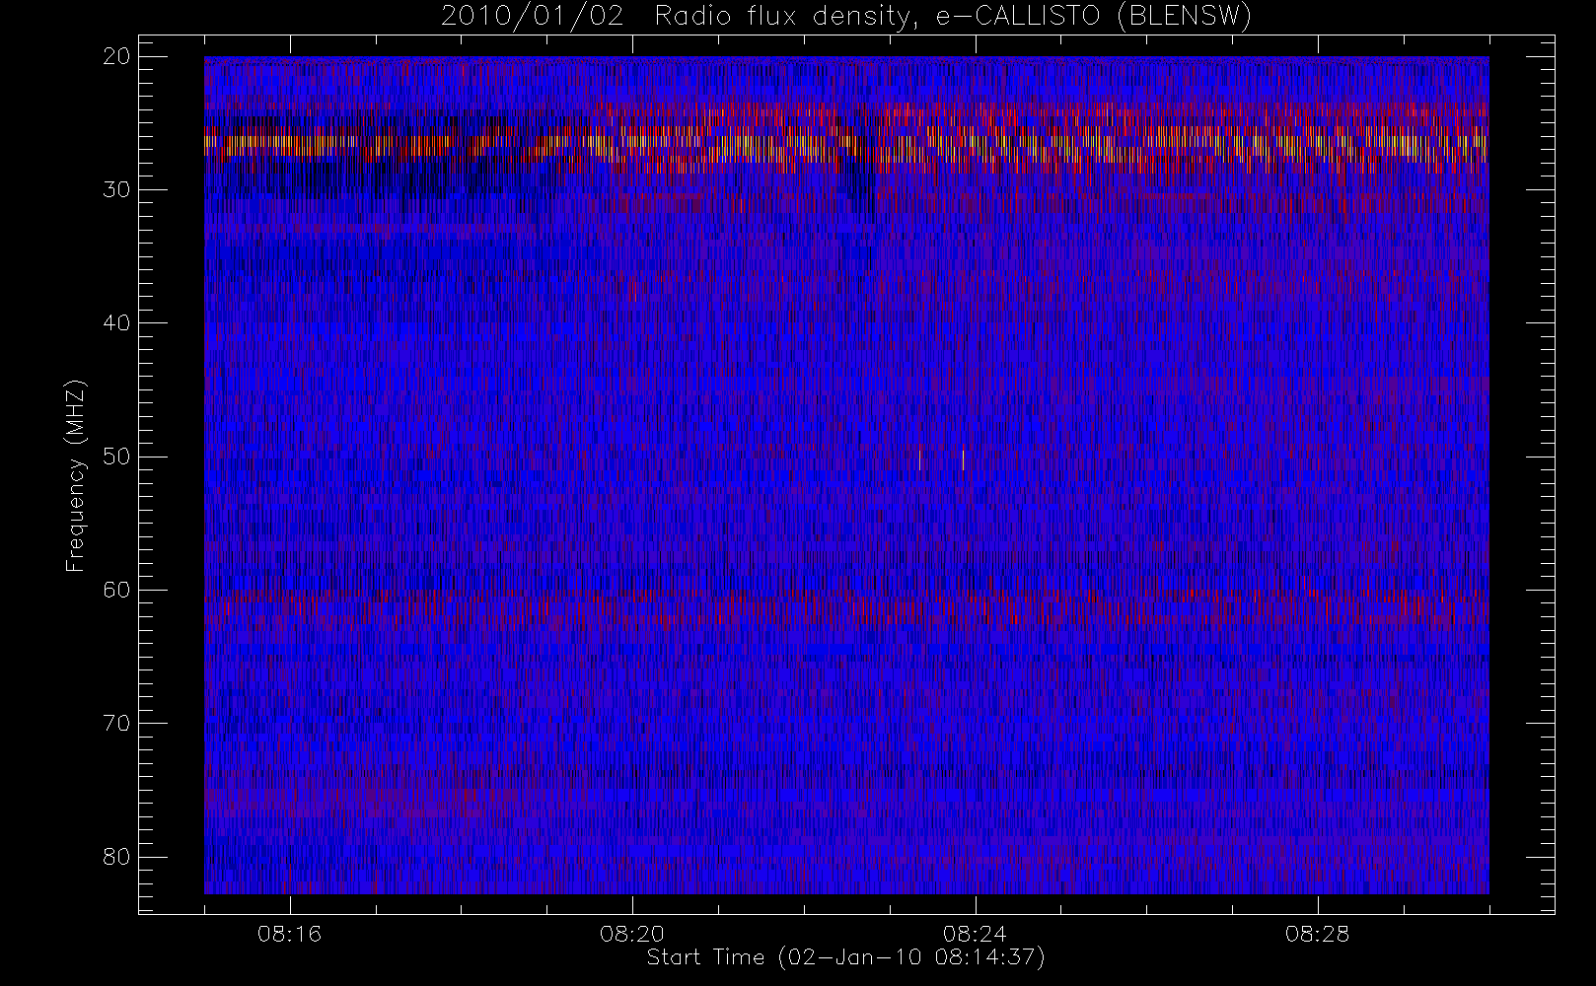
Task: Click the 30 MHz frequency tick label
Action: pyautogui.click(x=116, y=189)
